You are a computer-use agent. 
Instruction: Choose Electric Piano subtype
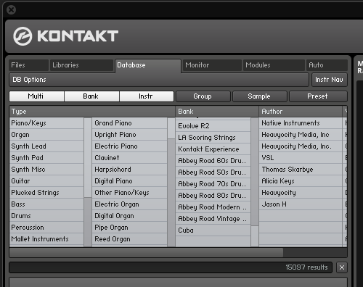coord(129,146)
